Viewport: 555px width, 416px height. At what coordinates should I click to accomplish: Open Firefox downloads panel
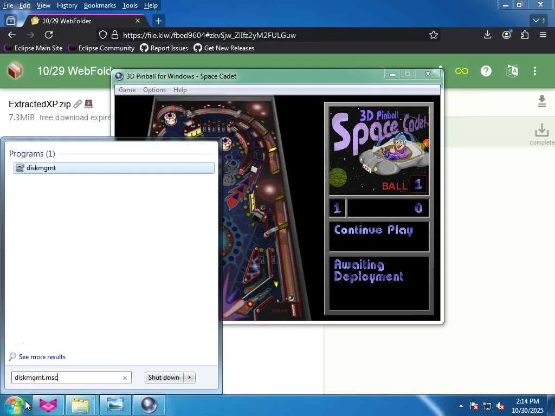click(x=487, y=35)
